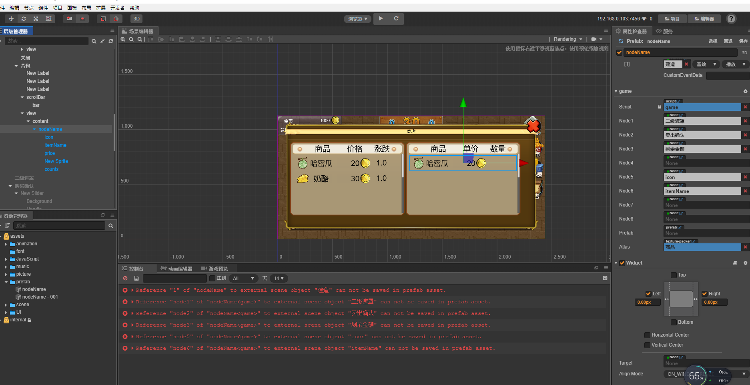
Task: Clear the console log output
Action: (x=125, y=278)
